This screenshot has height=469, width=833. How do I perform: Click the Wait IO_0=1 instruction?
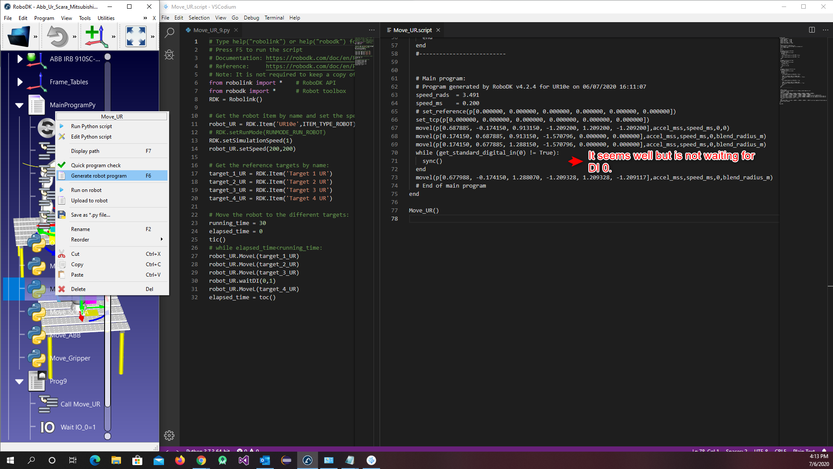[x=78, y=427]
